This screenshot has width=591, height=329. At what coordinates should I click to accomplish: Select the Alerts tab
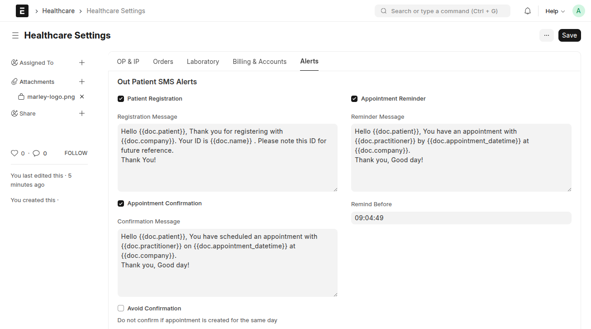click(x=310, y=62)
